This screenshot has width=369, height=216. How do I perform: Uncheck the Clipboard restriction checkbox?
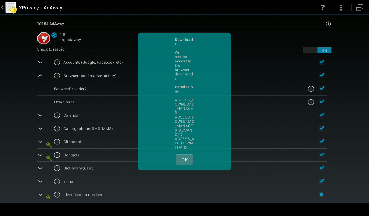pyautogui.click(x=321, y=141)
